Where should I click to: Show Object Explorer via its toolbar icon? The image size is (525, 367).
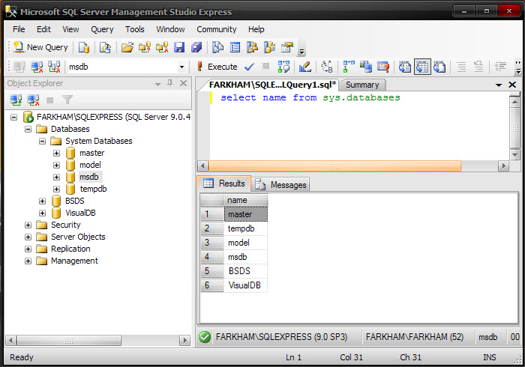tap(253, 47)
